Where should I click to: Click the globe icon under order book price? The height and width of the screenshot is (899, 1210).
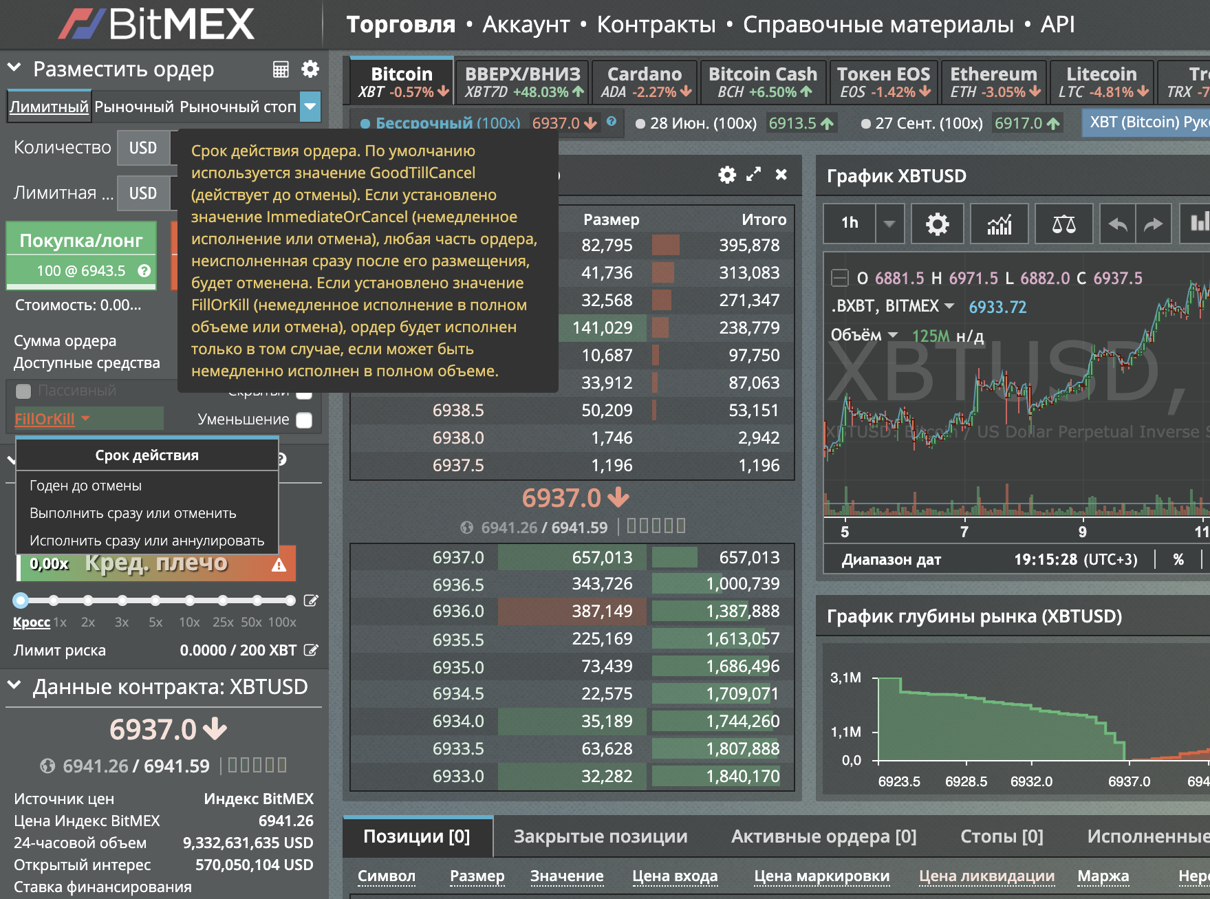click(x=467, y=528)
